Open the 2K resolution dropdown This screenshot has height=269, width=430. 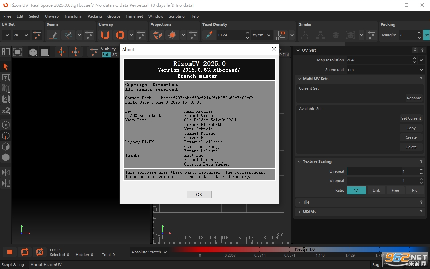21,35
